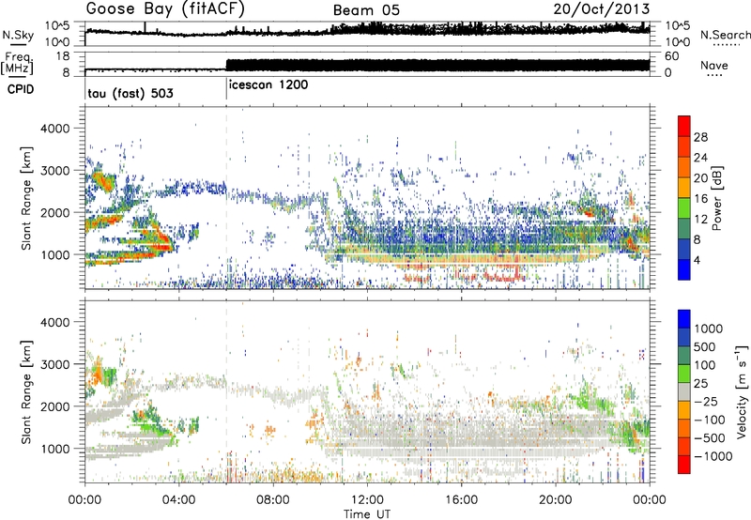
Task: Click the 'N.Search' legend label
Action: pos(725,35)
